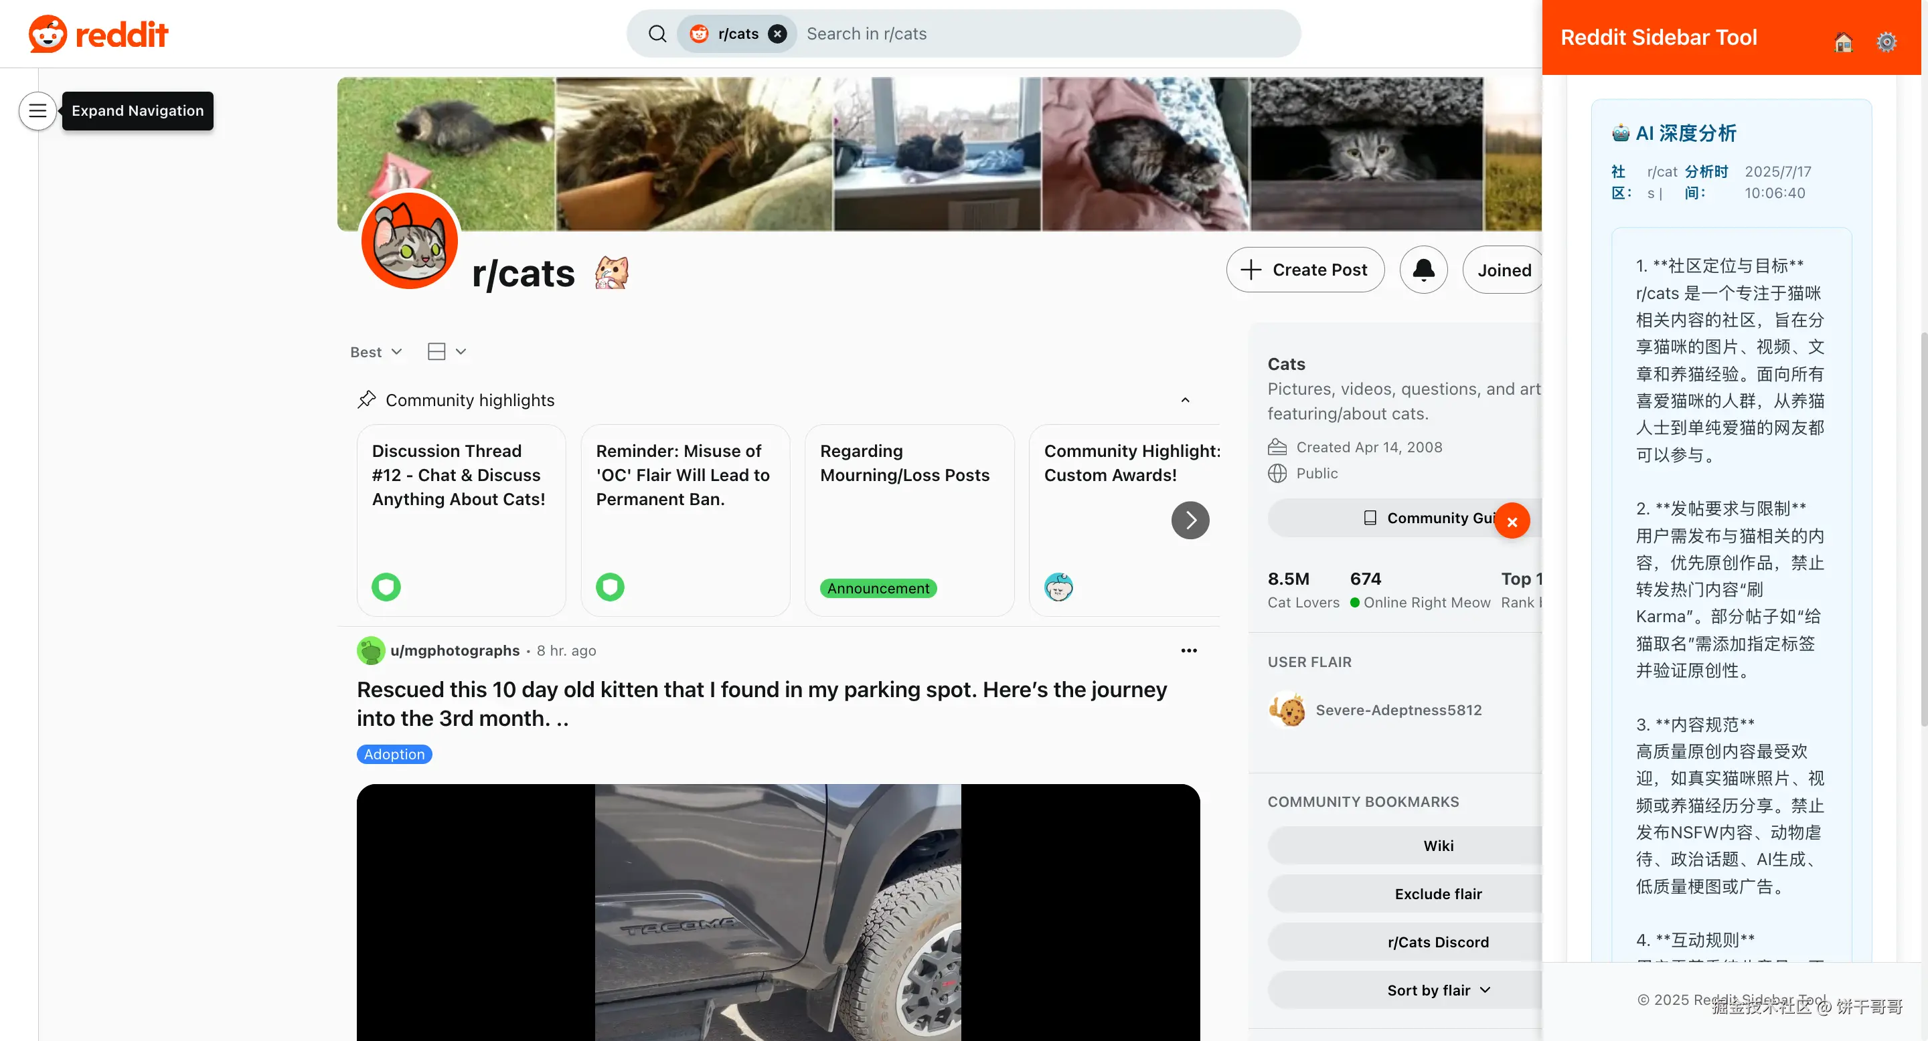
Task: Toggle the Joined membership button
Action: point(1503,270)
